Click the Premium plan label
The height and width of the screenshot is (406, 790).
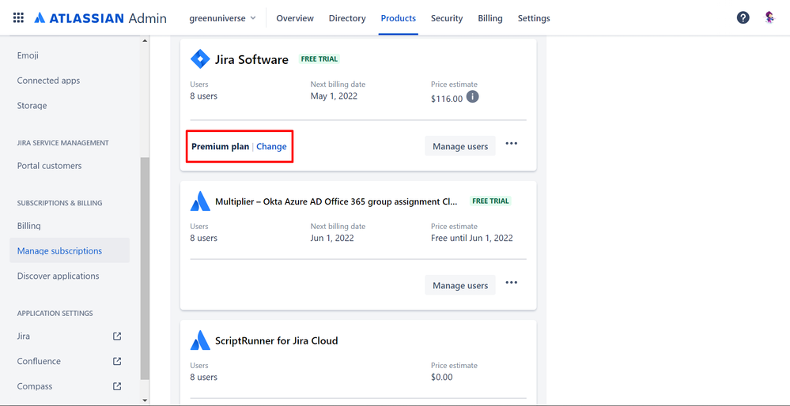point(220,146)
